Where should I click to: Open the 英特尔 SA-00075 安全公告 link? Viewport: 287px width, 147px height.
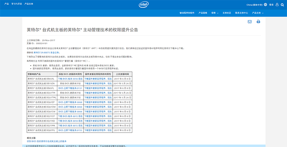47,52
